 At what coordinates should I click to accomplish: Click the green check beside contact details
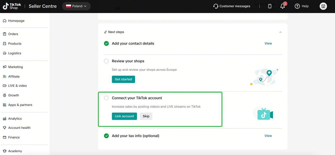(106, 44)
